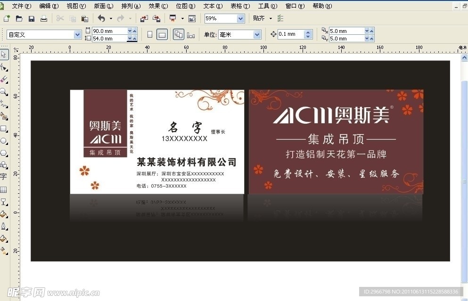Click the Export icon
The width and height of the screenshot is (468, 301).
pos(156,18)
